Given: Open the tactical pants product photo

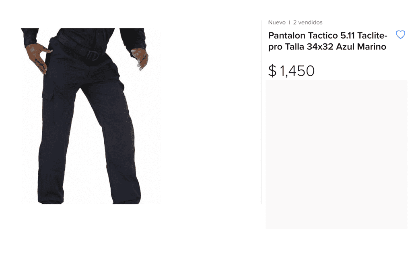Looking at the screenshot, I should [x=91, y=116].
